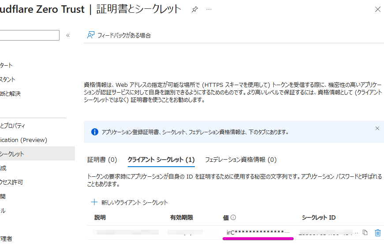Open フィードバックがある場合 link

[x=124, y=36]
